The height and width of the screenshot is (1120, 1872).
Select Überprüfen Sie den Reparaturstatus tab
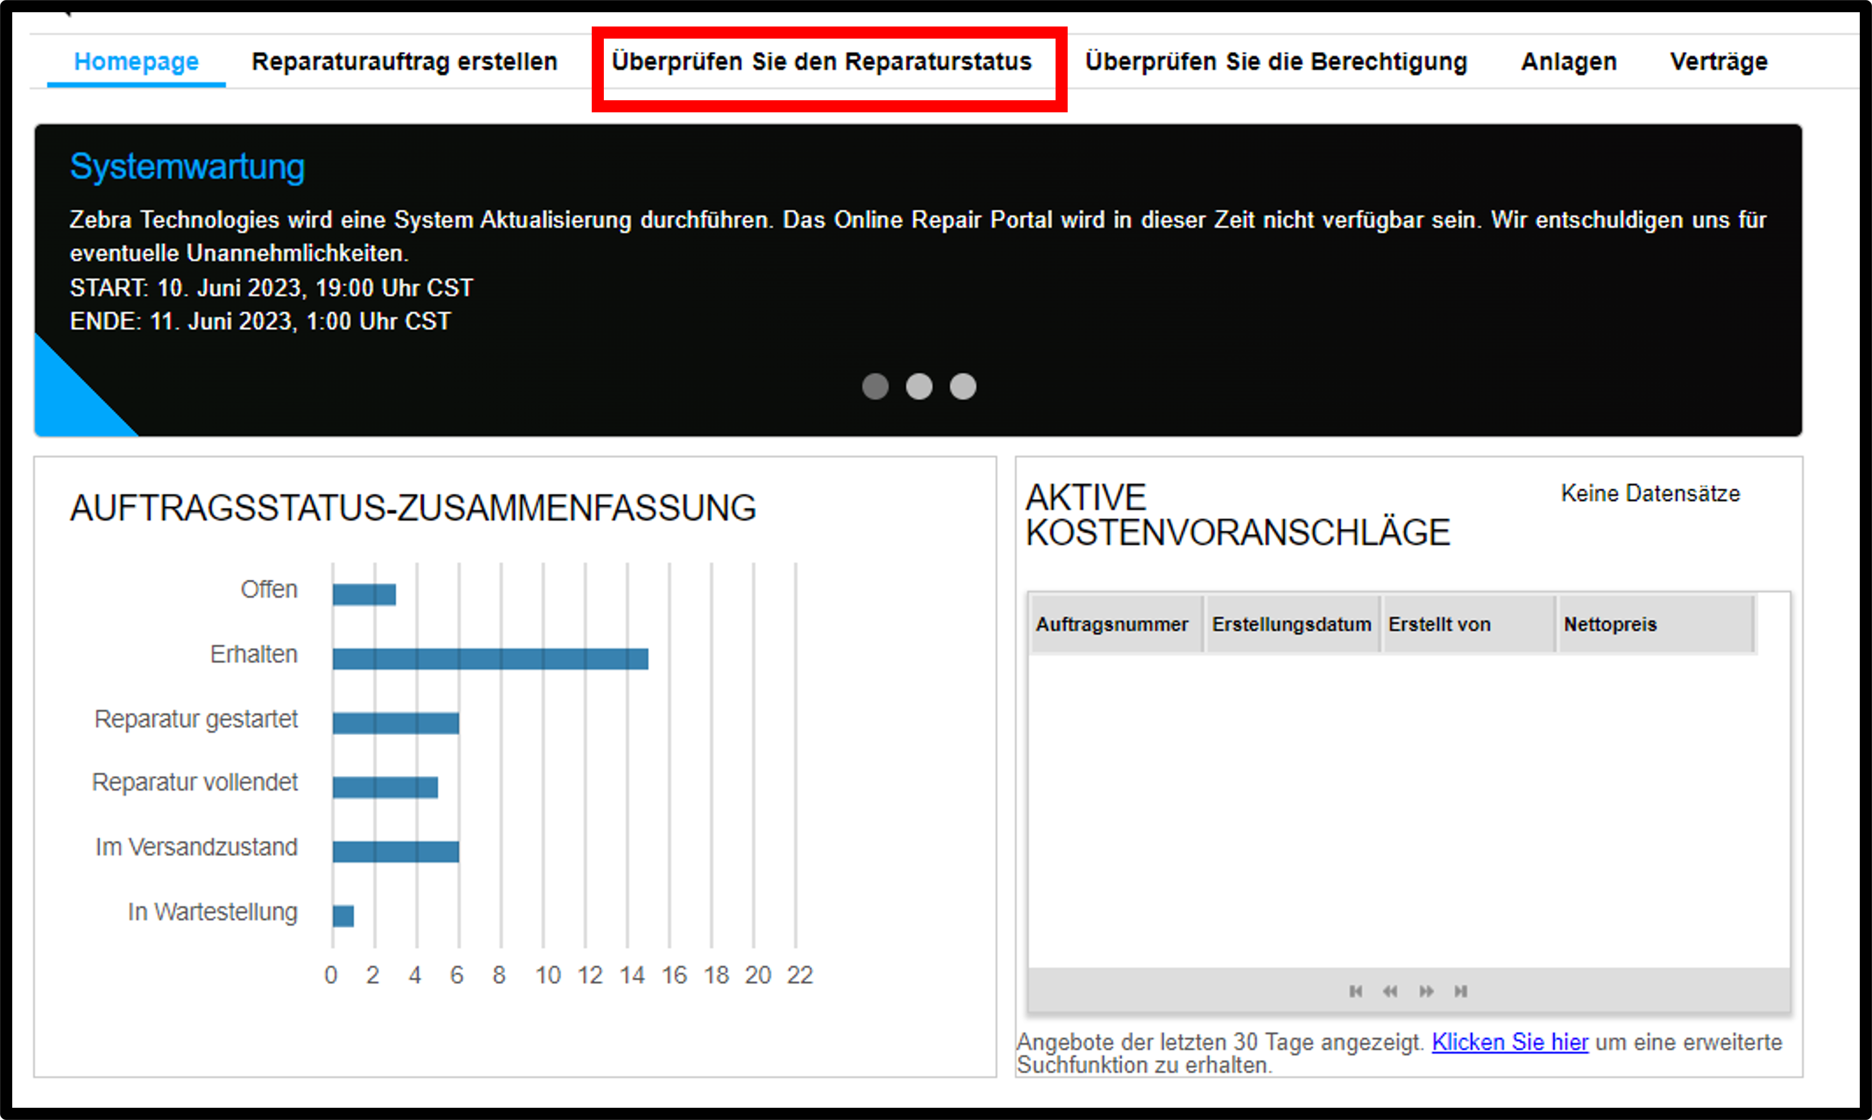(x=821, y=61)
